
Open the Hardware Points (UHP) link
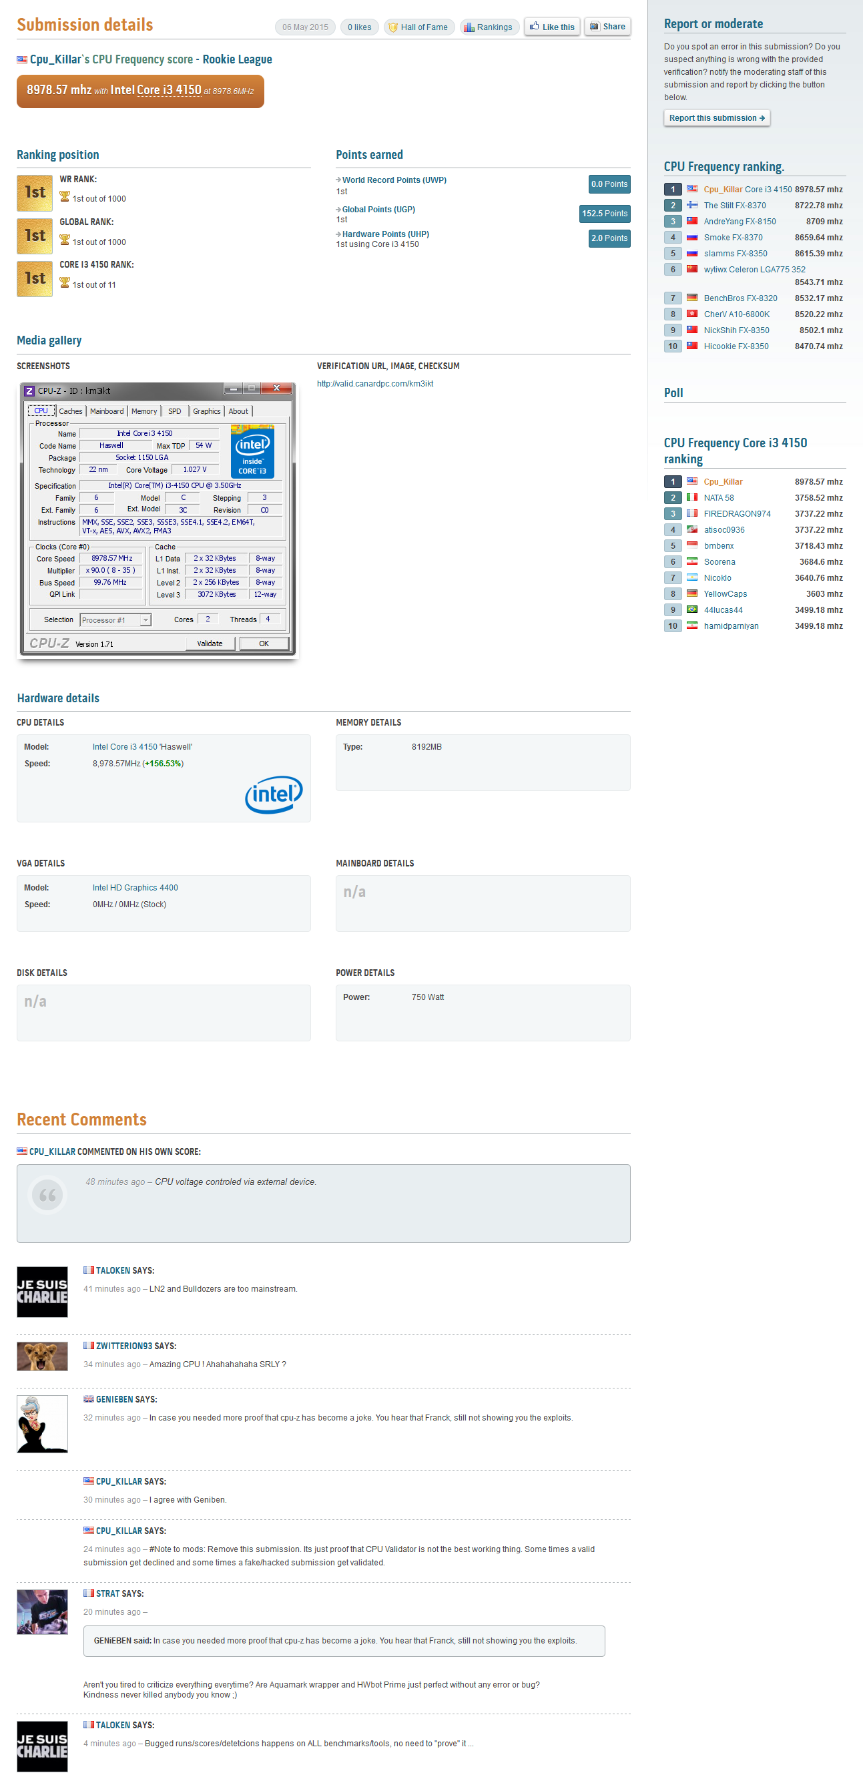(x=385, y=234)
